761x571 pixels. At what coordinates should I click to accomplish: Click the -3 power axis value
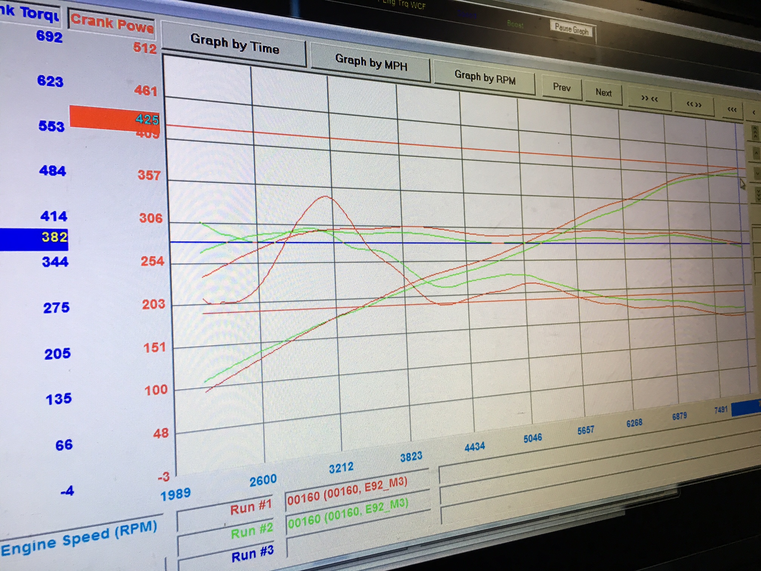pyautogui.click(x=164, y=477)
